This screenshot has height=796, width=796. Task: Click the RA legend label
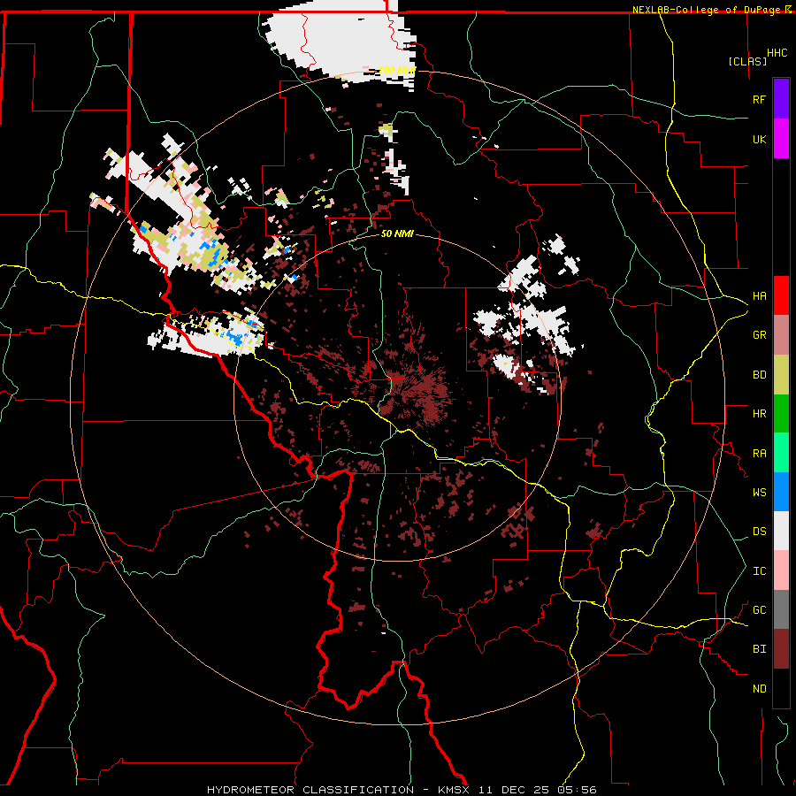point(759,454)
